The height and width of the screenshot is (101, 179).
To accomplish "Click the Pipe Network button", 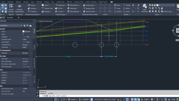I will tap(74, 12).
